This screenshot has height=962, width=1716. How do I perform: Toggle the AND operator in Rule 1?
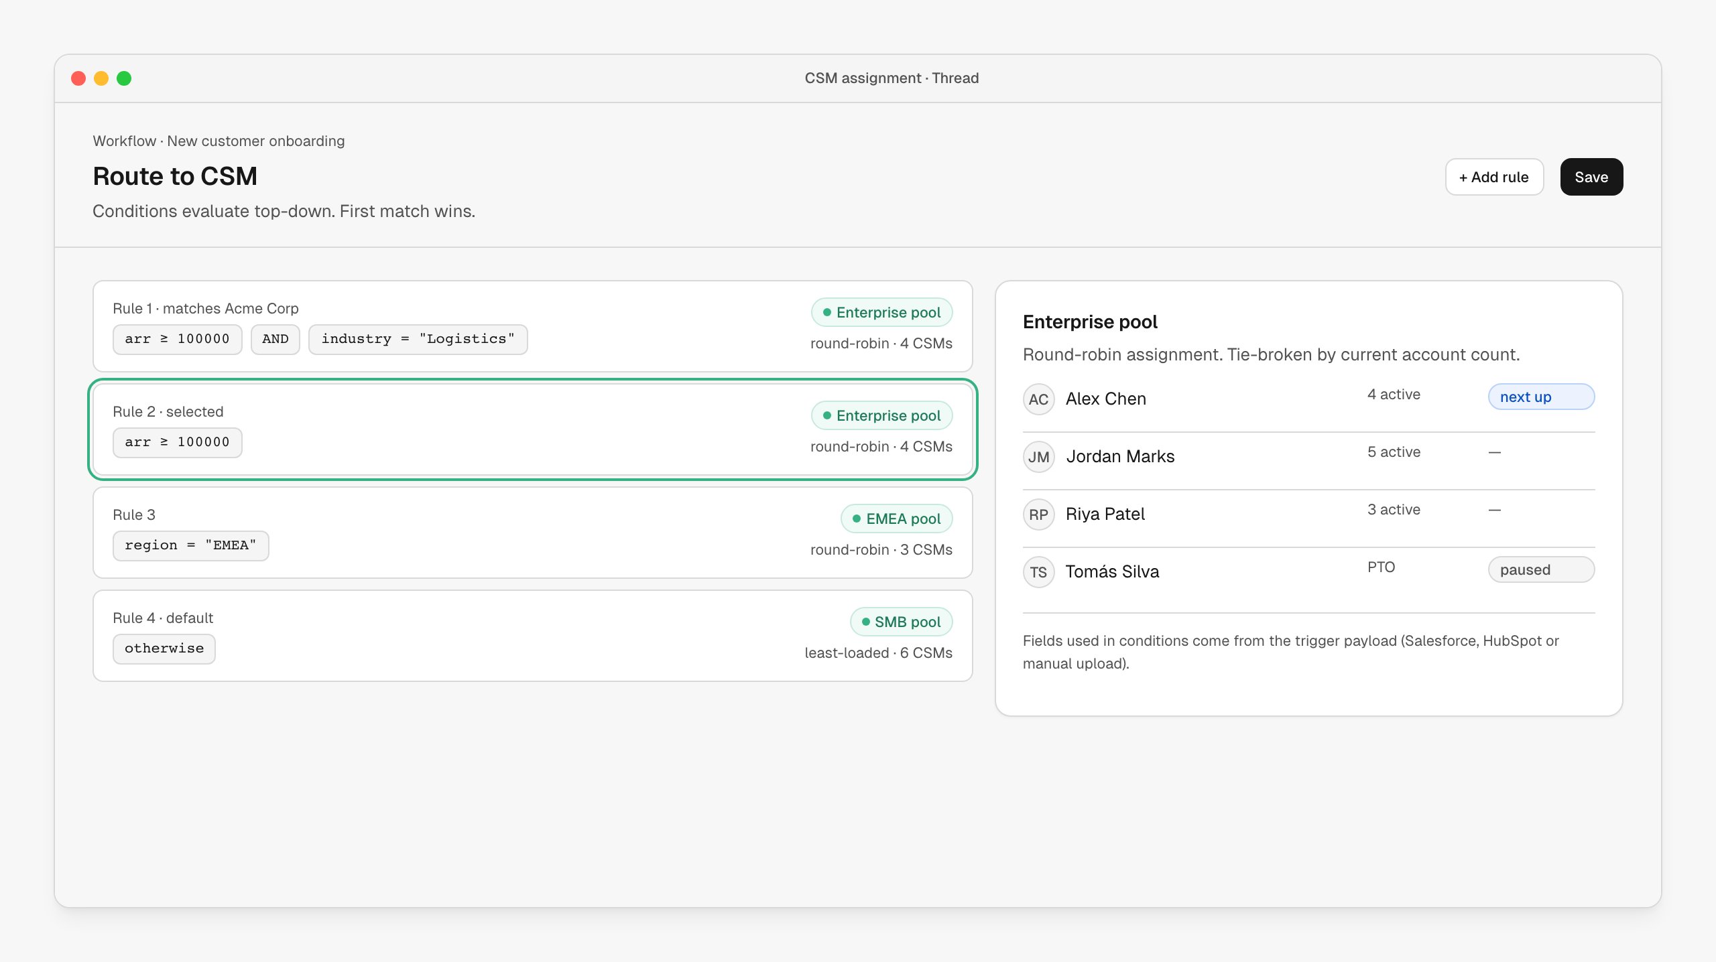275,339
